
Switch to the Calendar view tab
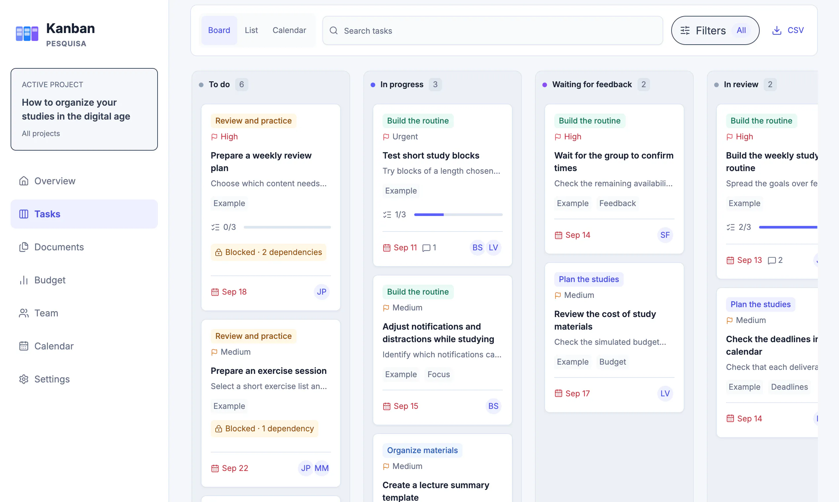[x=289, y=30]
